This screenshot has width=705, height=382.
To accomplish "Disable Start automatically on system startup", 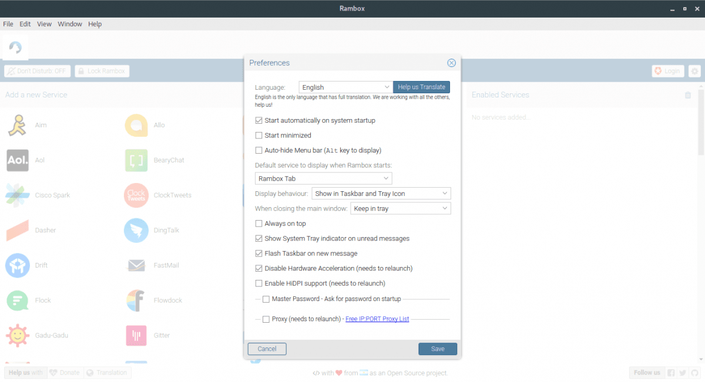I will (259, 120).
